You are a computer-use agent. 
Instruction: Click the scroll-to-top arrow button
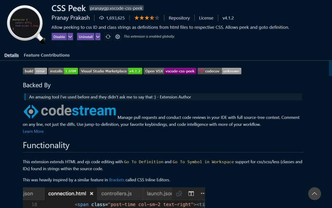point(315,194)
